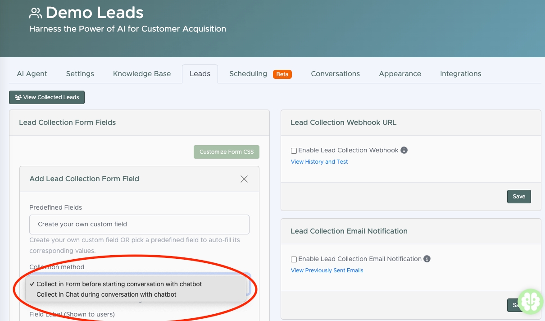Screen dimensions: 545x321
Task: Close the Add Lead Collection Form Field panel
Action: pyautogui.click(x=244, y=179)
